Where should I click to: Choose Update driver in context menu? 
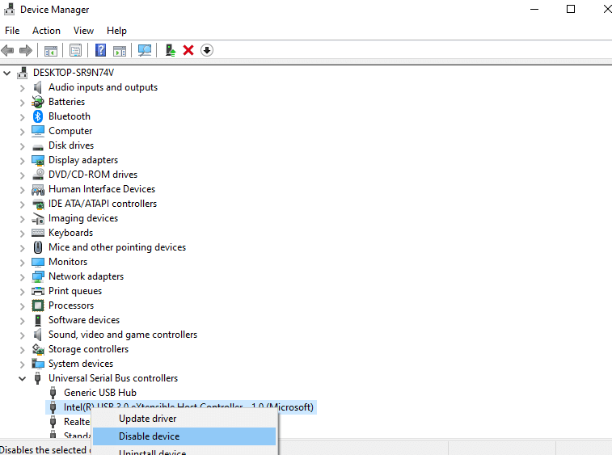(x=184, y=419)
